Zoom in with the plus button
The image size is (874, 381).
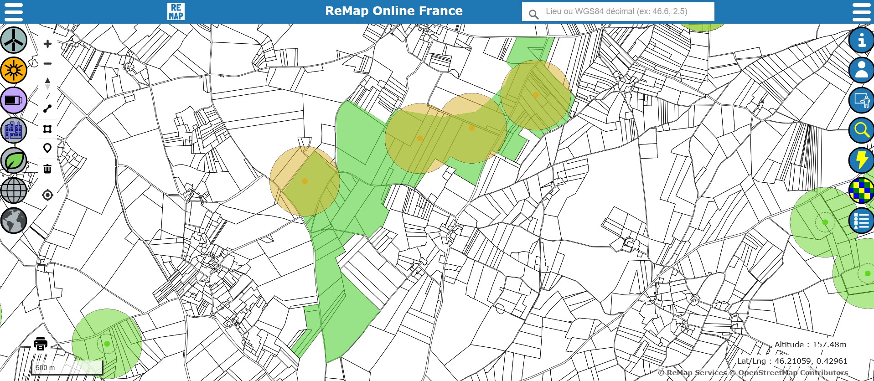tap(47, 44)
